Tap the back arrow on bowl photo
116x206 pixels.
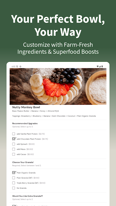point(13,74)
